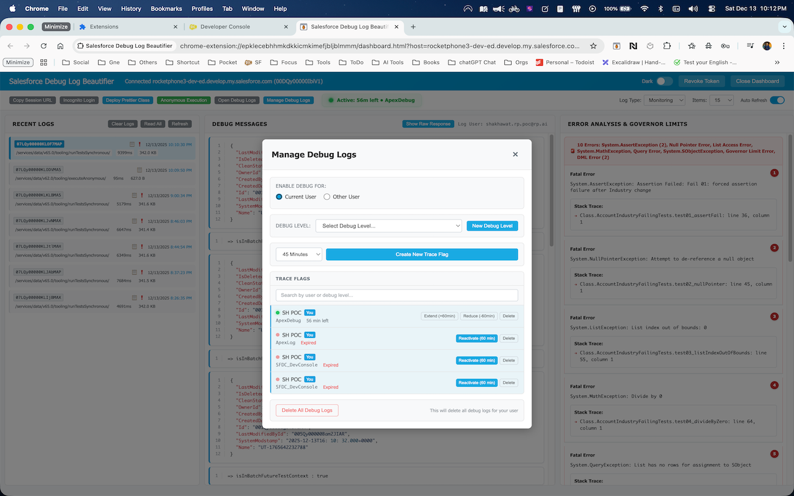Click the Create New Trace Flag button
The height and width of the screenshot is (496, 794).
coord(421,254)
